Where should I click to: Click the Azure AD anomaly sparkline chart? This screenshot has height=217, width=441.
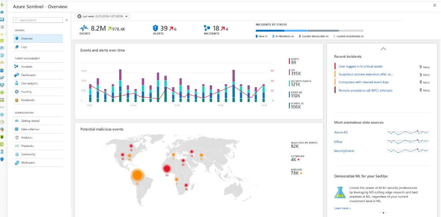click(408, 132)
